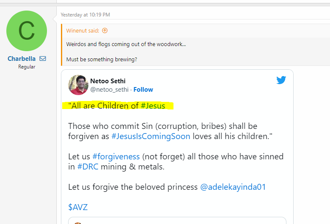Screen dimensions: 330x224
Task: Click the 'Winenut said:' quote header
Action: [83, 30]
